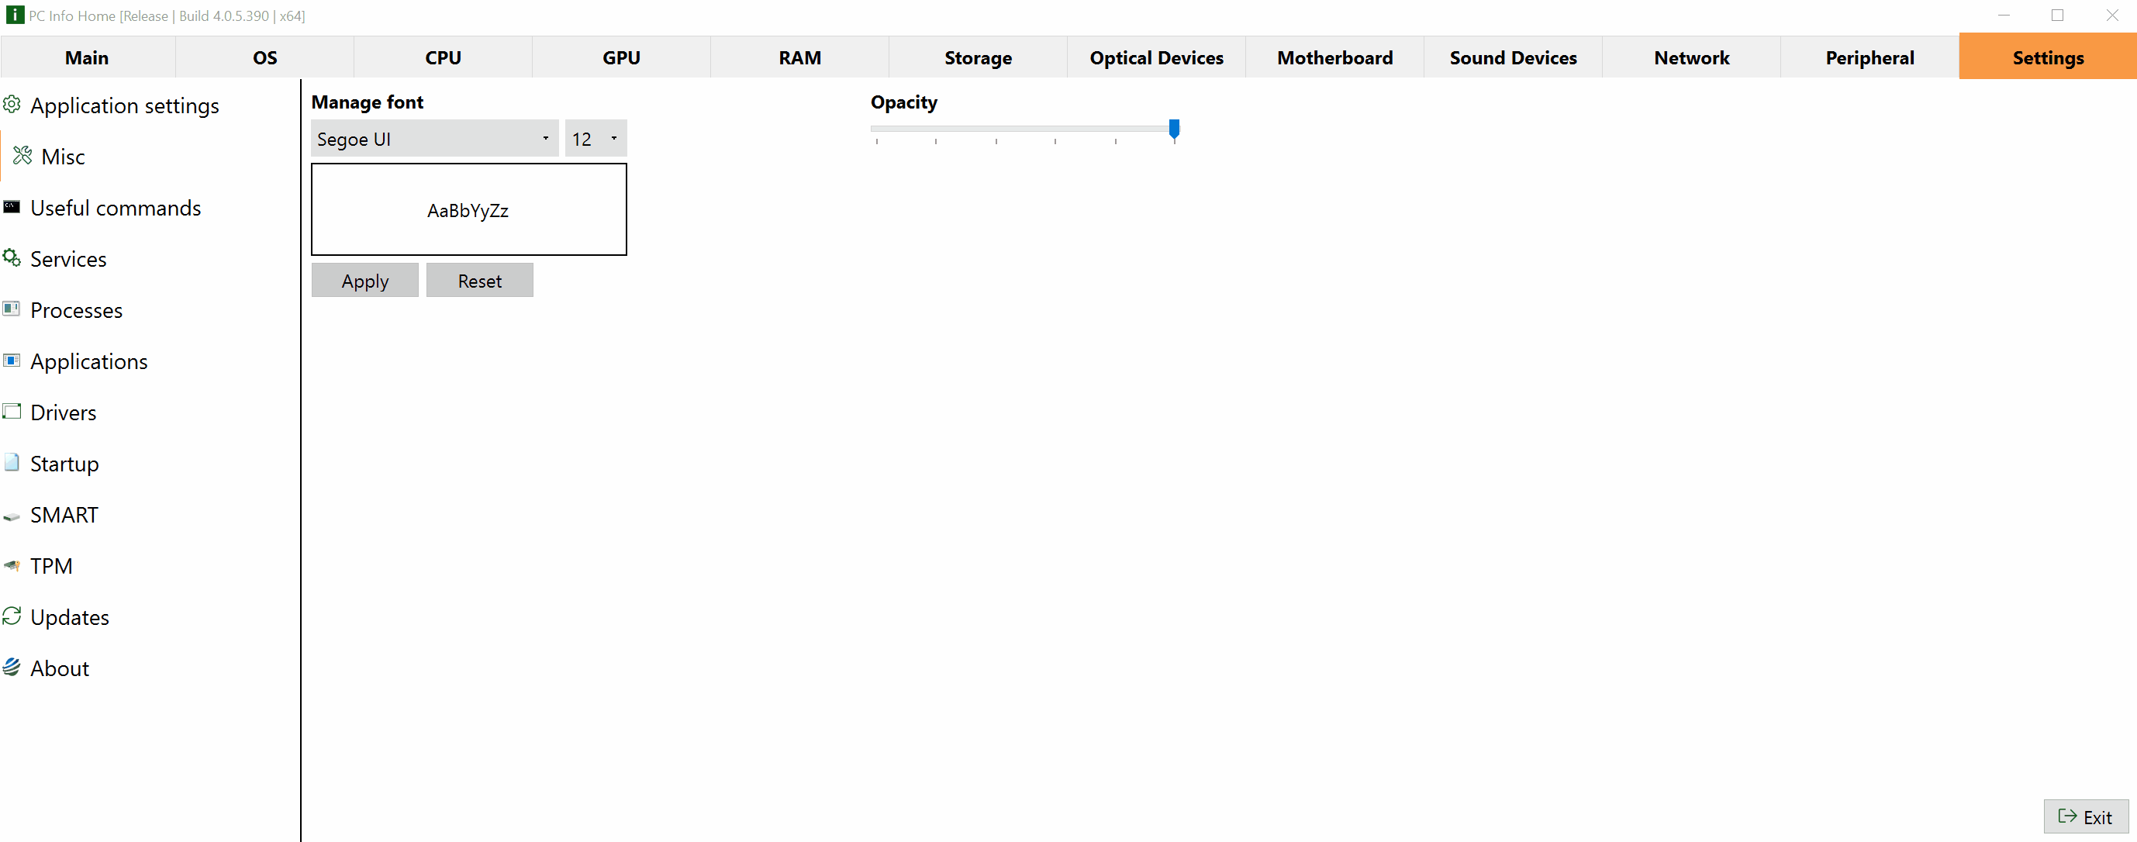The width and height of the screenshot is (2137, 842).
Task: Open the GPU tab
Action: tap(621, 57)
